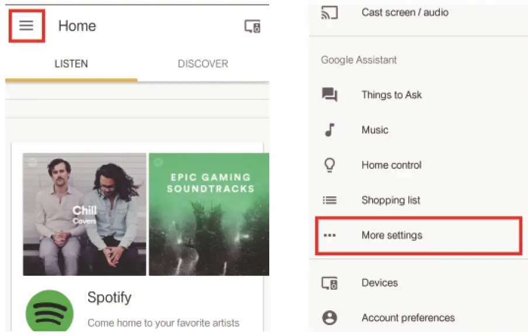Switch to the LISTEN tab
528x336 pixels.
point(71,64)
